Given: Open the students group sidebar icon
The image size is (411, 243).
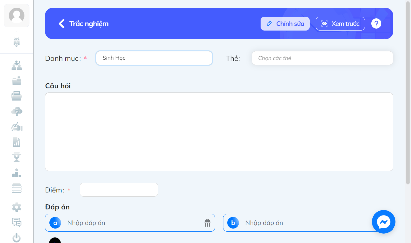Looking at the screenshot, I should [17, 65].
